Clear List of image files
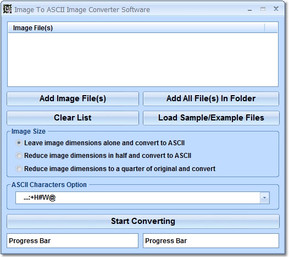 pyautogui.click(x=73, y=118)
